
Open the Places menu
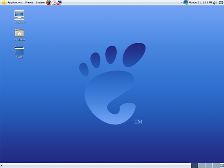[x=29, y=2]
